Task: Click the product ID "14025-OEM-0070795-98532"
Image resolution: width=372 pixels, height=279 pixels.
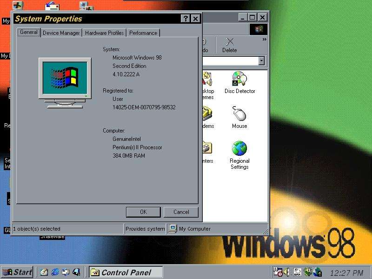Action: (x=144, y=107)
